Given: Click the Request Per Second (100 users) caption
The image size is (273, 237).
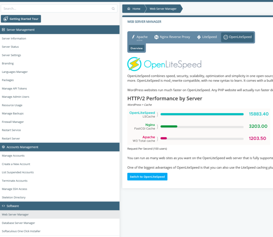Looking at the screenshot, I should coord(147,149).
